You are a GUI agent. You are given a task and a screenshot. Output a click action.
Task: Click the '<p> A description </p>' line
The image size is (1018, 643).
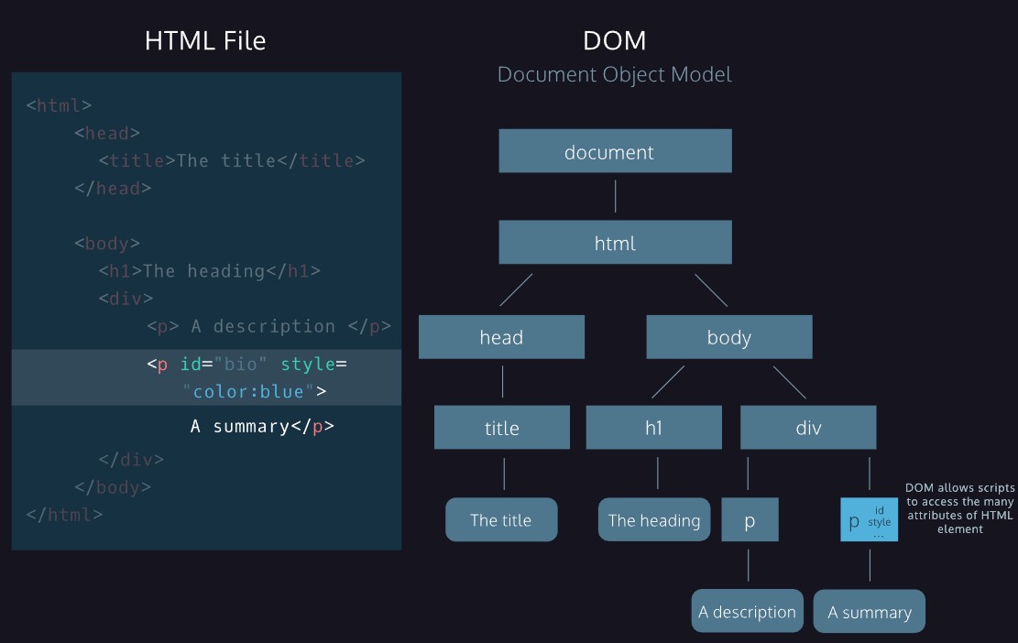point(268,326)
